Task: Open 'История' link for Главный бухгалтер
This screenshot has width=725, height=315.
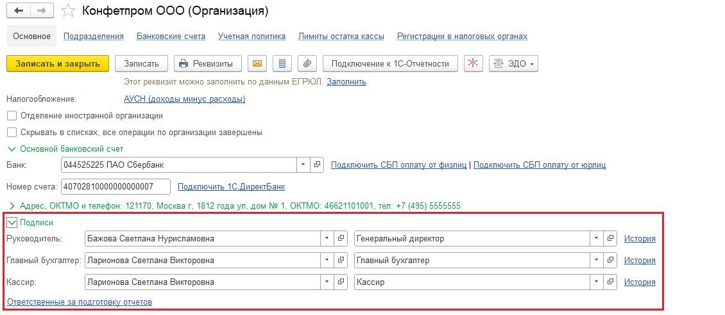Action: 640,261
